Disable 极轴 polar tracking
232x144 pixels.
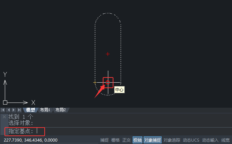(137, 140)
